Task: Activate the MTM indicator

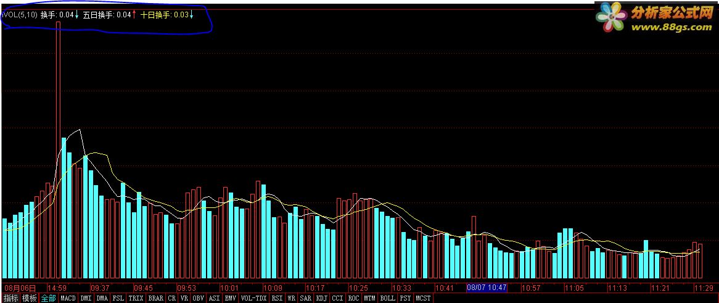Action: (x=369, y=299)
